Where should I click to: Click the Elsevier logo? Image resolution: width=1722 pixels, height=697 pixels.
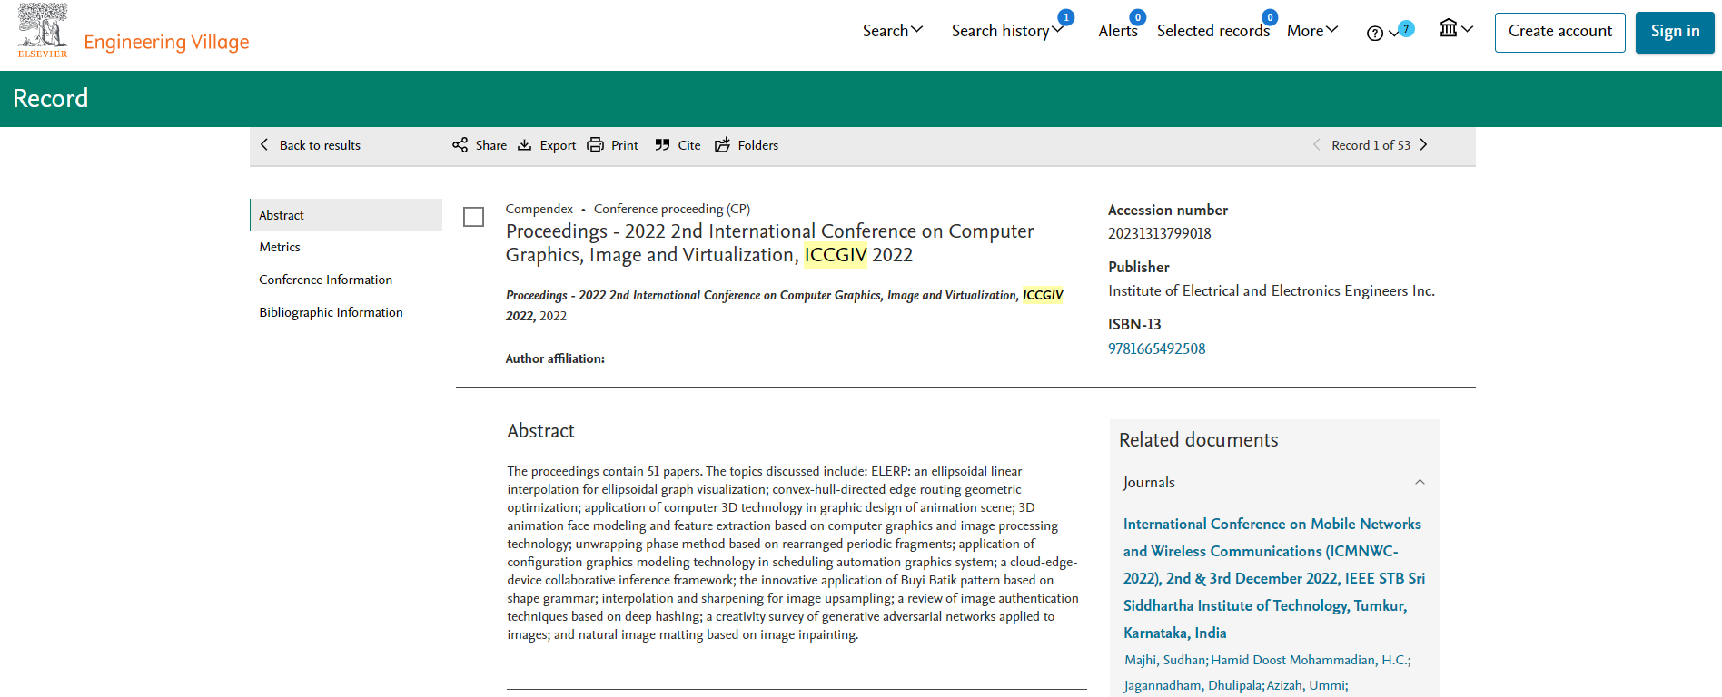(x=43, y=31)
